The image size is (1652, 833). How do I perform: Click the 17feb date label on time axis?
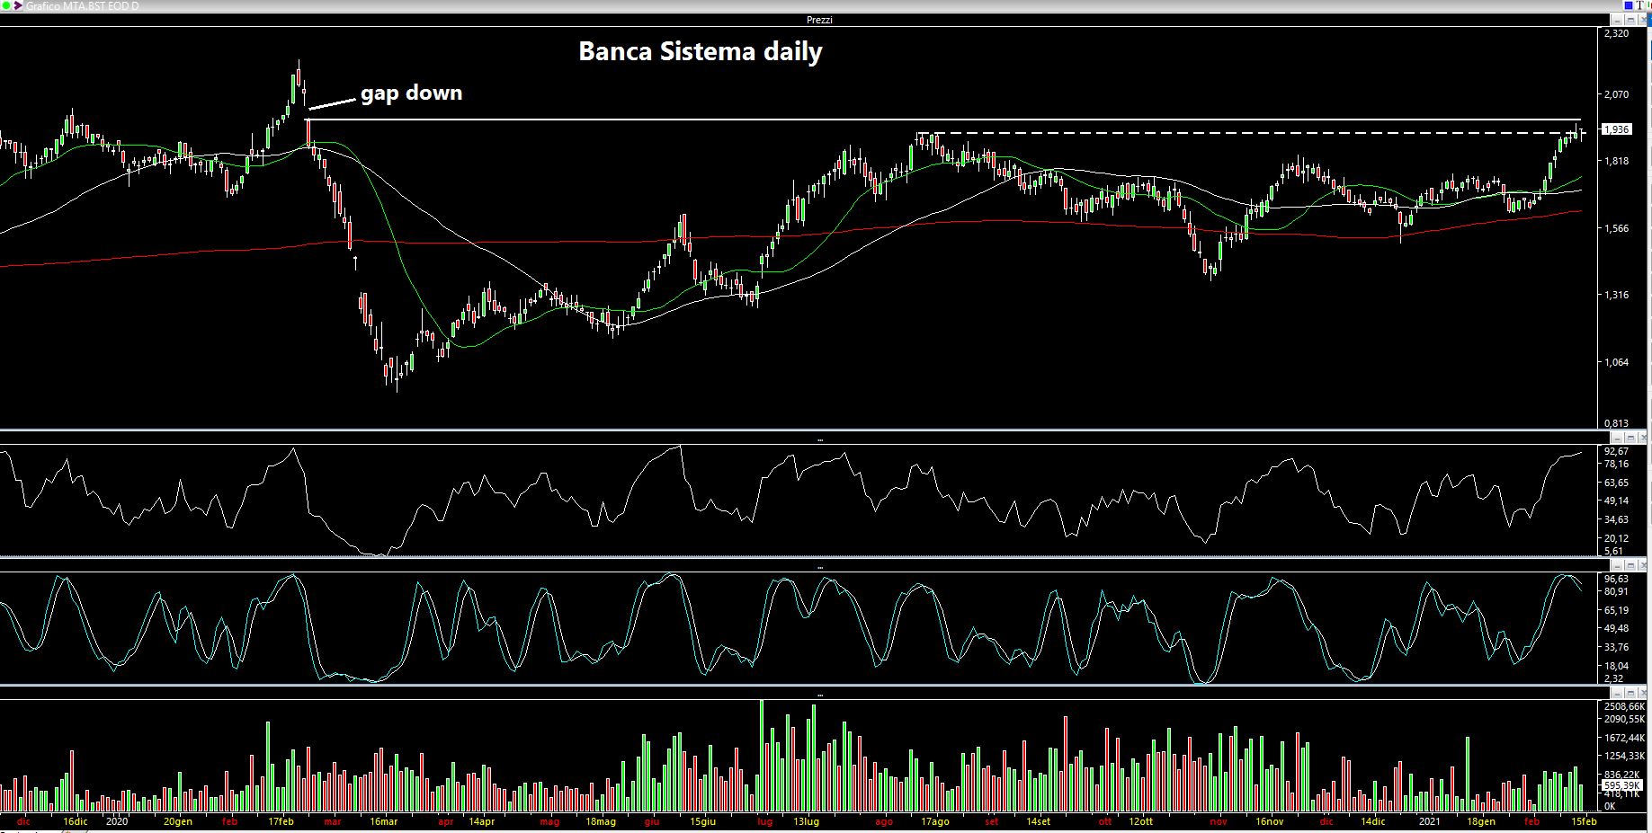click(x=281, y=821)
